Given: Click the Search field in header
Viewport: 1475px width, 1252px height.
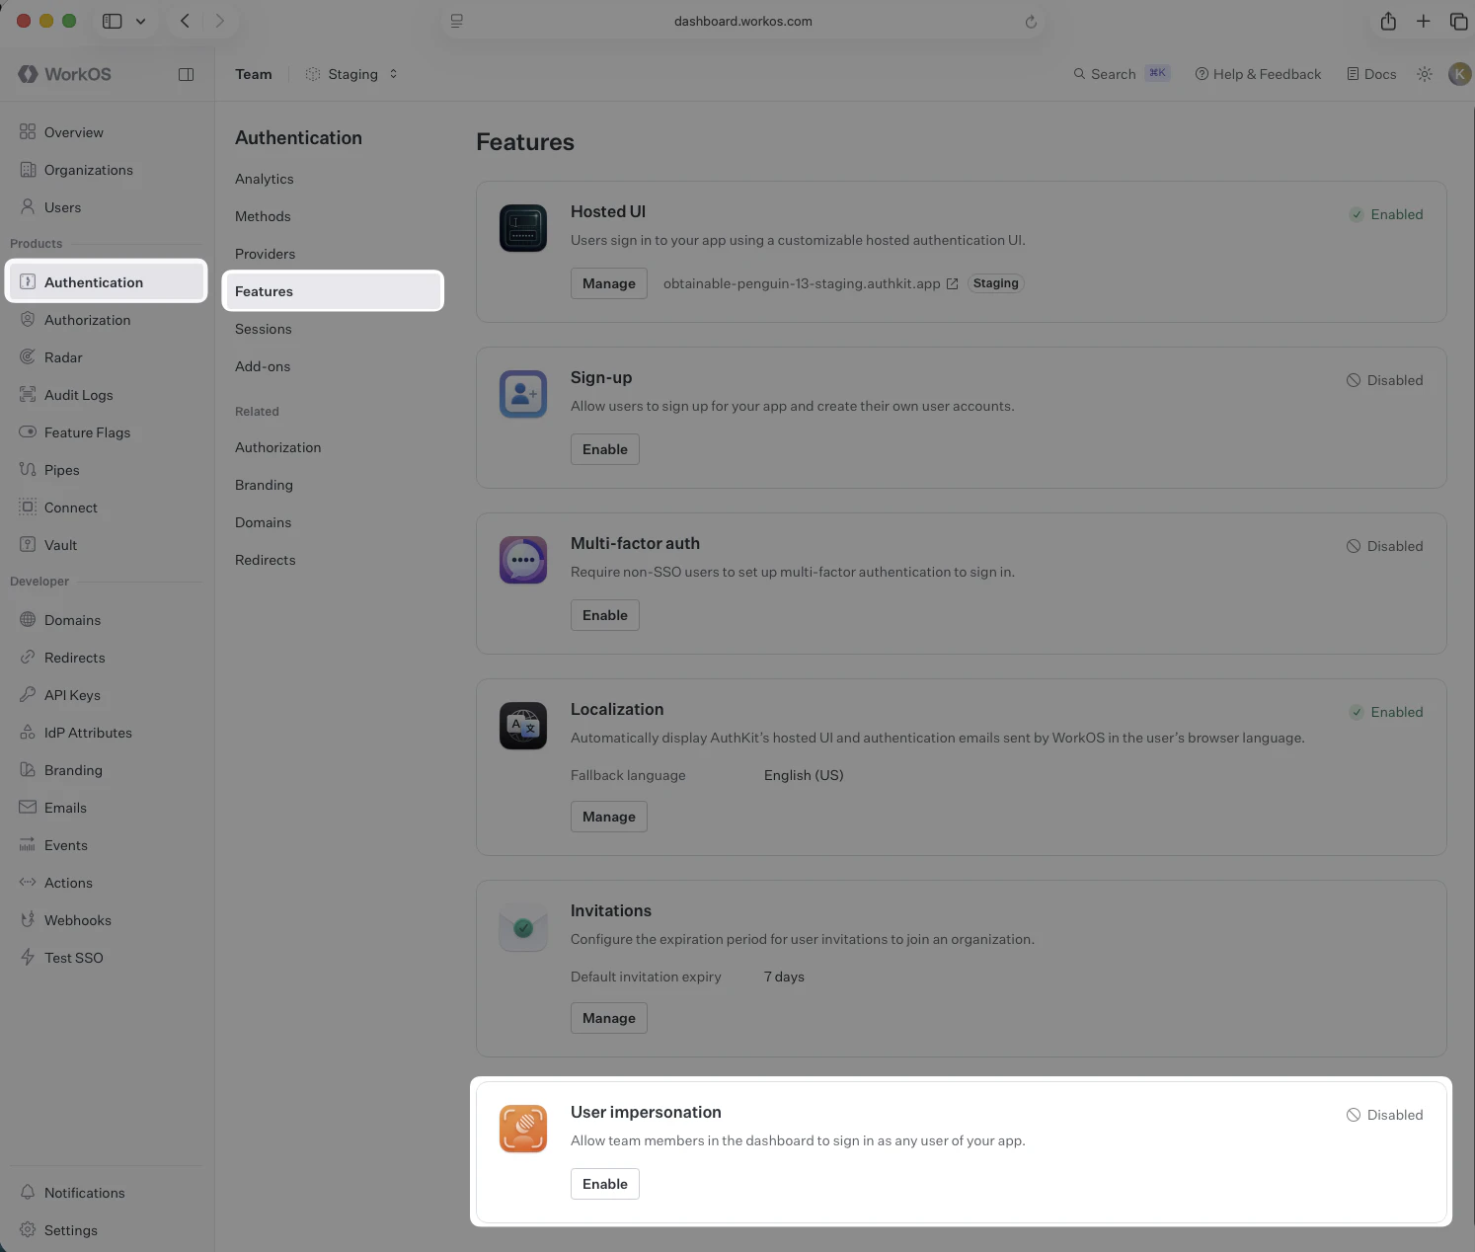Looking at the screenshot, I should click(1122, 74).
